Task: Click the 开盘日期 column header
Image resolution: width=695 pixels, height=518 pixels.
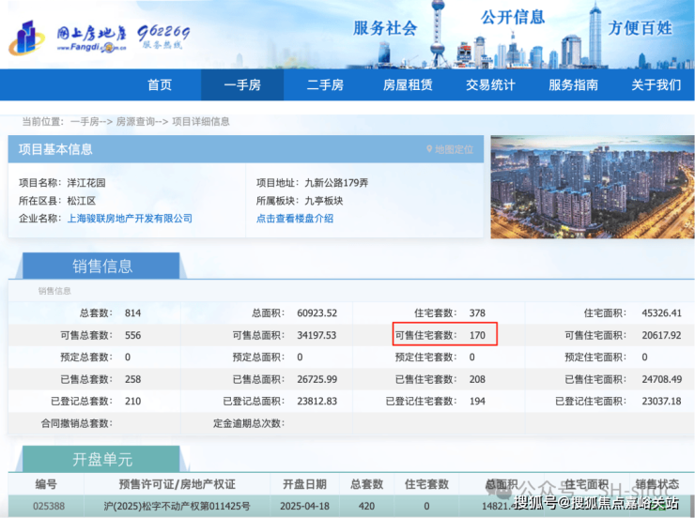Action: click(x=304, y=484)
